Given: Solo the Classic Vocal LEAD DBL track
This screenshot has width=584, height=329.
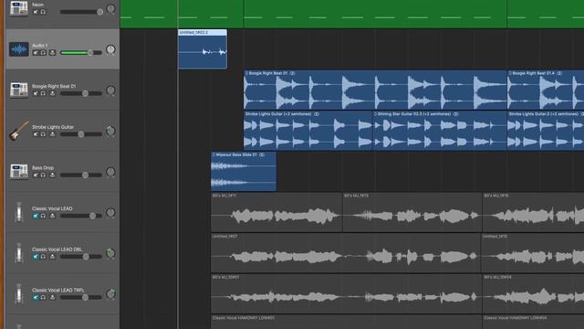Looking at the screenshot, I should [x=43, y=256].
